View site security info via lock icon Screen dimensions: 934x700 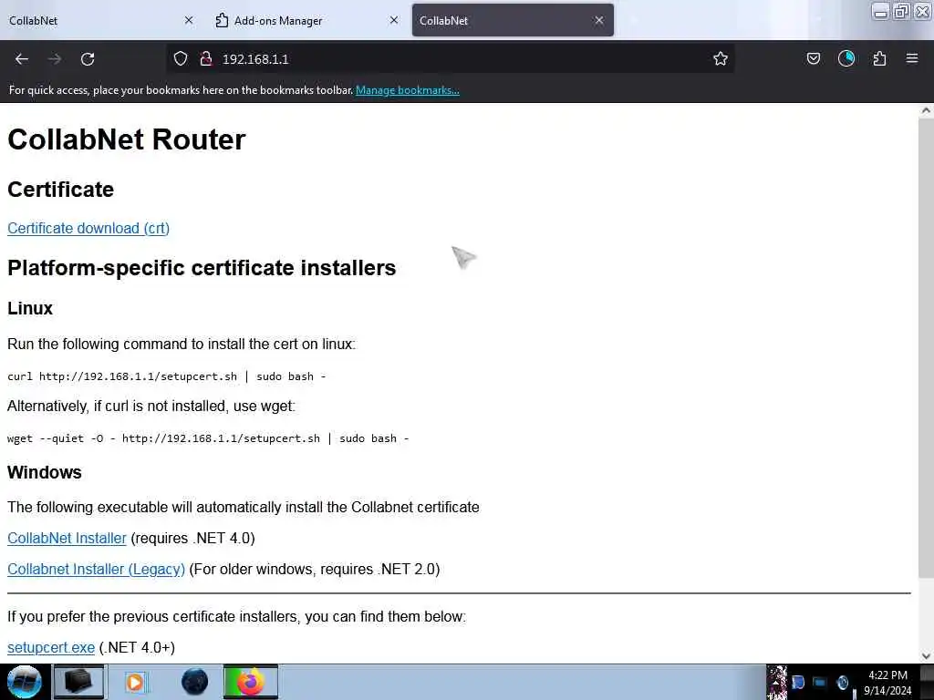coord(206,58)
